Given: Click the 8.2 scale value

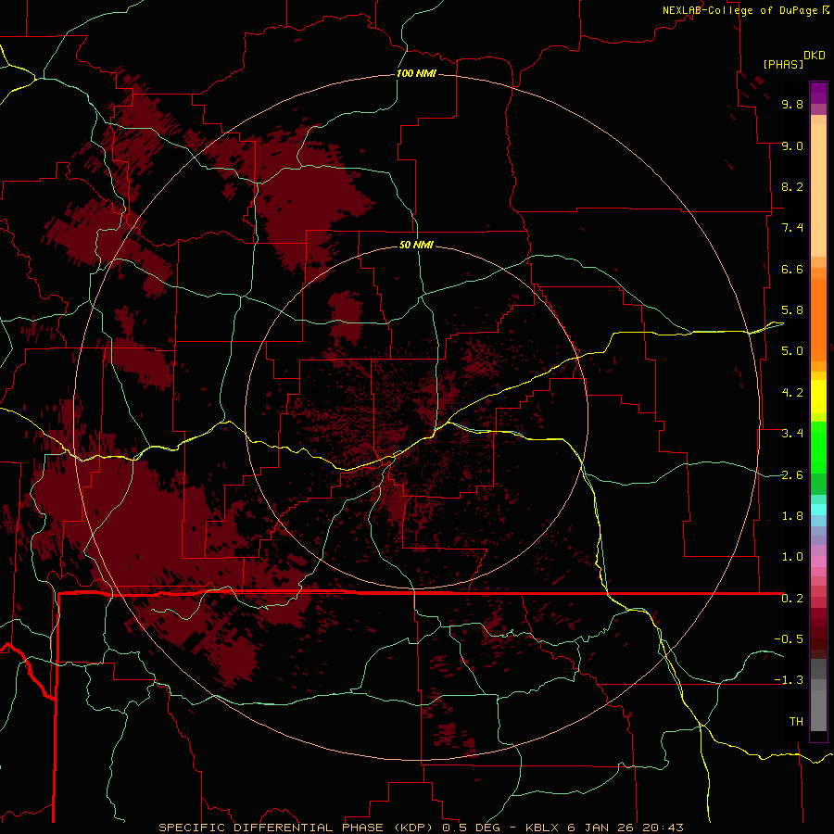Looking at the screenshot, I should tap(792, 186).
